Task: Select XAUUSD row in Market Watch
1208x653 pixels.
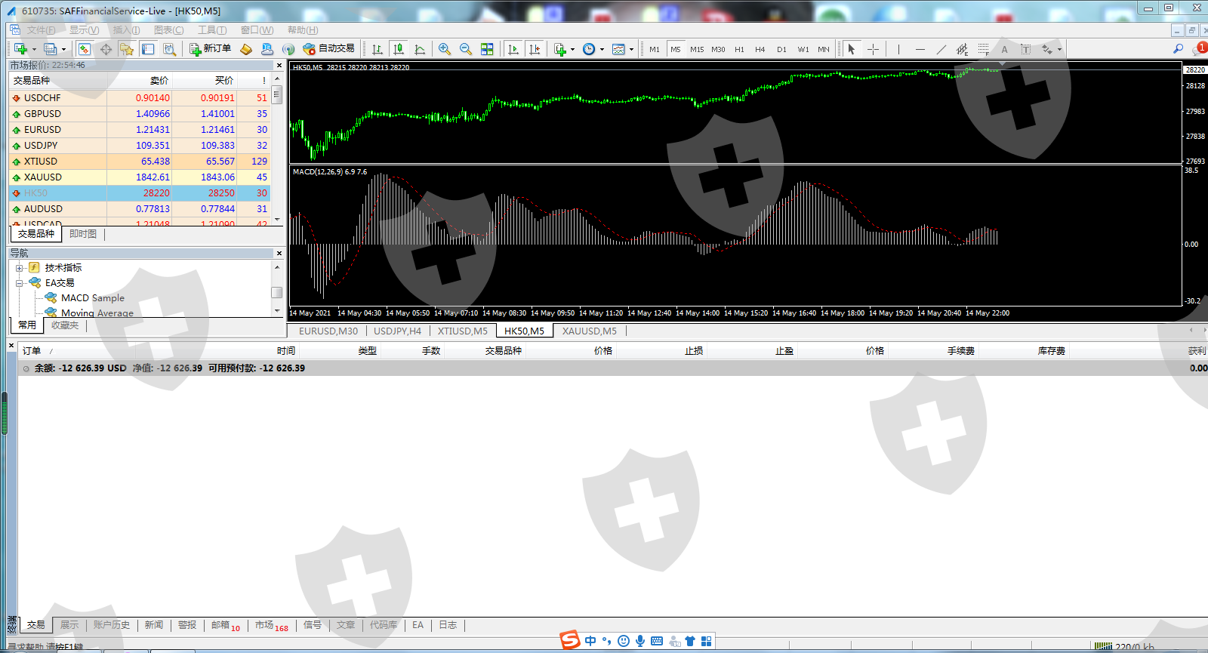Action: point(140,177)
